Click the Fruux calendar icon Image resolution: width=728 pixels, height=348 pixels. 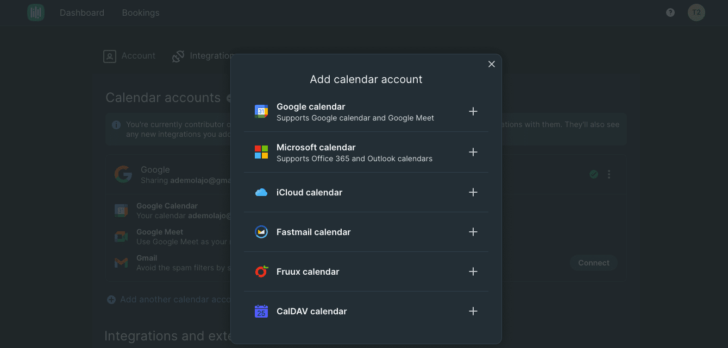click(261, 271)
